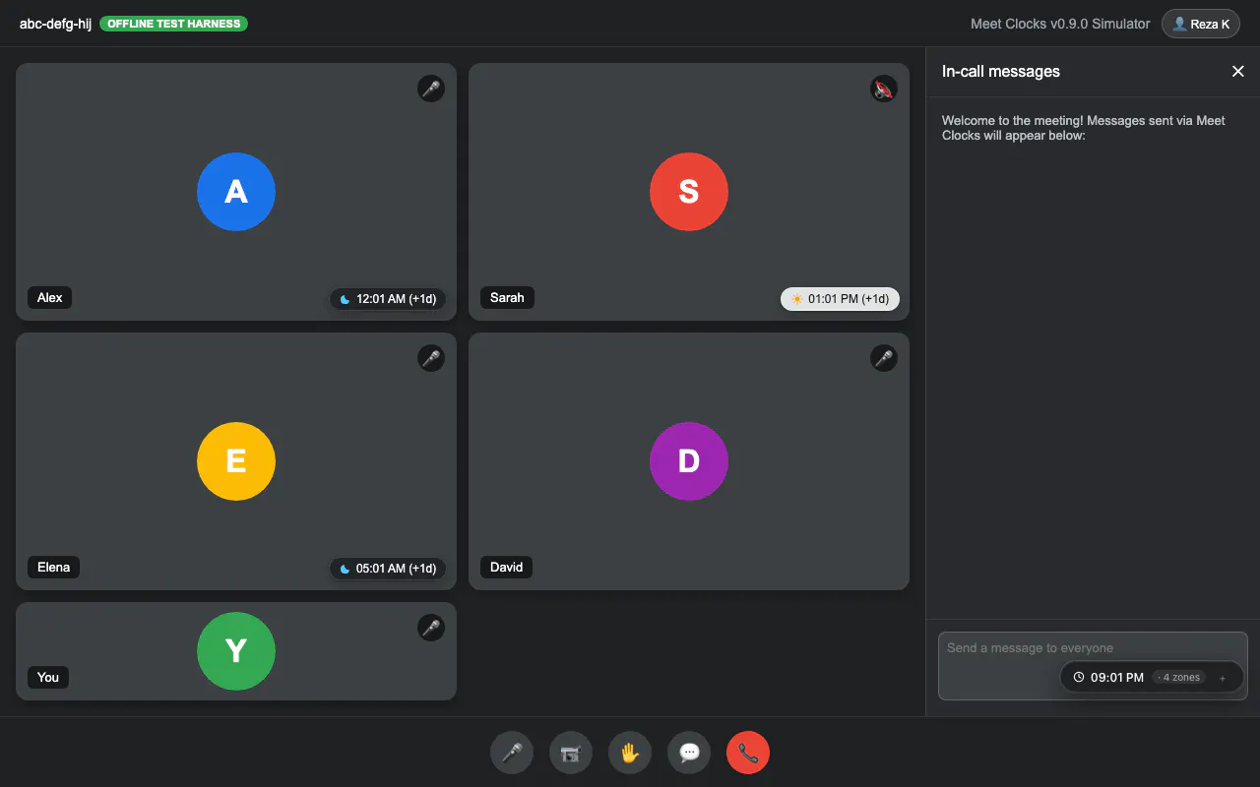Click Sarah's 01:01 PM time badge

click(840, 299)
